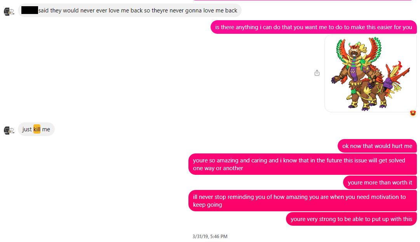Select the highlighted word 'kill'
This screenshot has height=242, width=420.
37,129
